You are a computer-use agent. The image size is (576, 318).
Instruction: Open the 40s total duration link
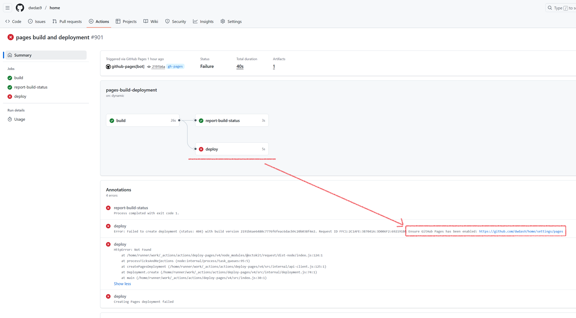coord(240,67)
